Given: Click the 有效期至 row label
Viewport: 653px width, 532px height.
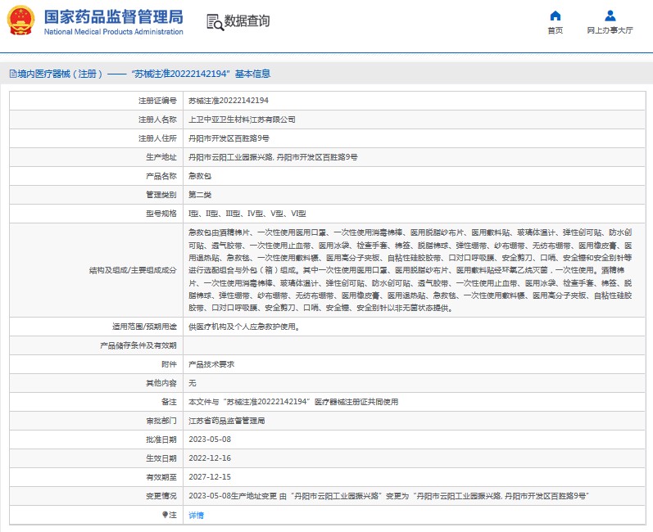Looking at the screenshot, I should pyautogui.click(x=161, y=477).
